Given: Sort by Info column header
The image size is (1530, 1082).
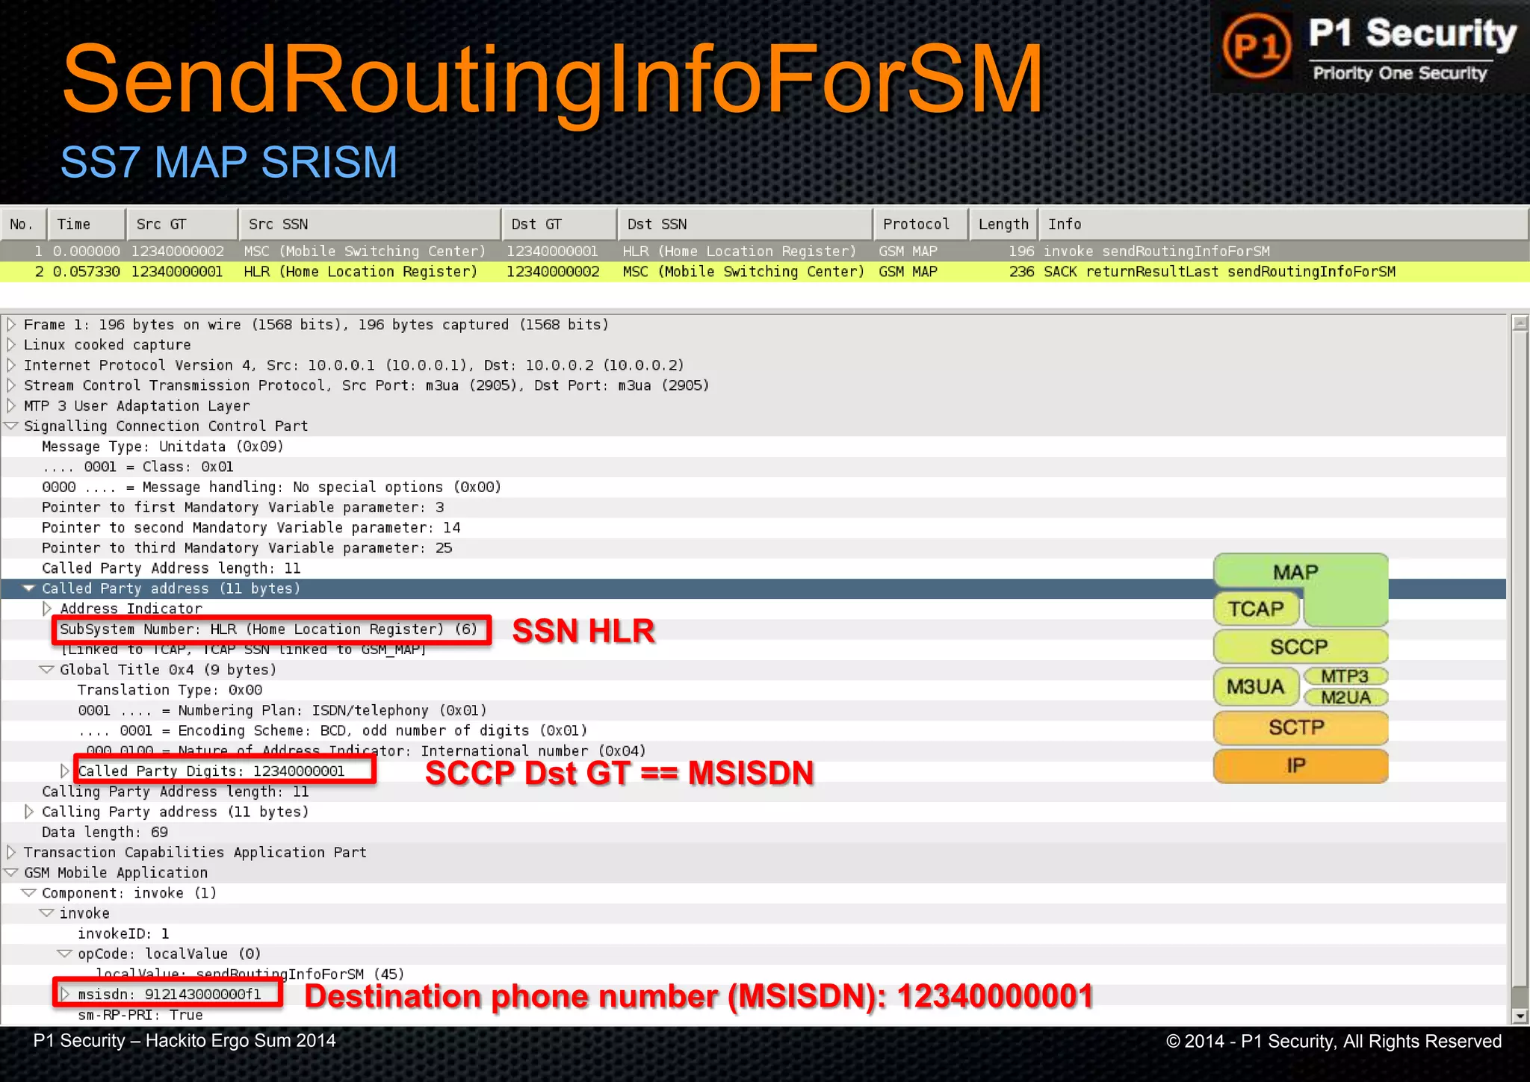Looking at the screenshot, I should coord(1283,224).
